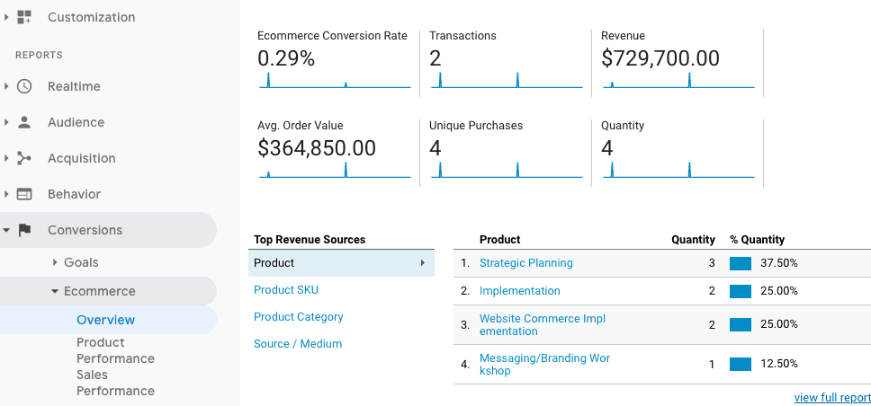Viewport: 871px width, 406px height.
Task: Open Messaging/Branding Workshop product link
Action: coord(545,365)
